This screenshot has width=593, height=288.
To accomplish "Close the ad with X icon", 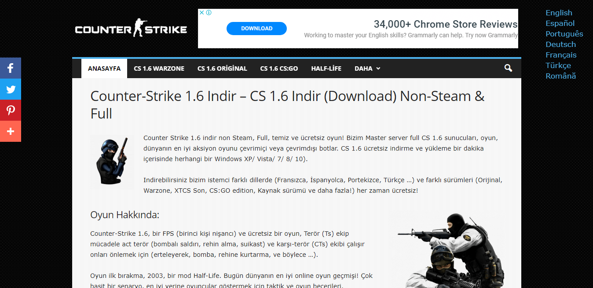I will pyautogui.click(x=202, y=12).
